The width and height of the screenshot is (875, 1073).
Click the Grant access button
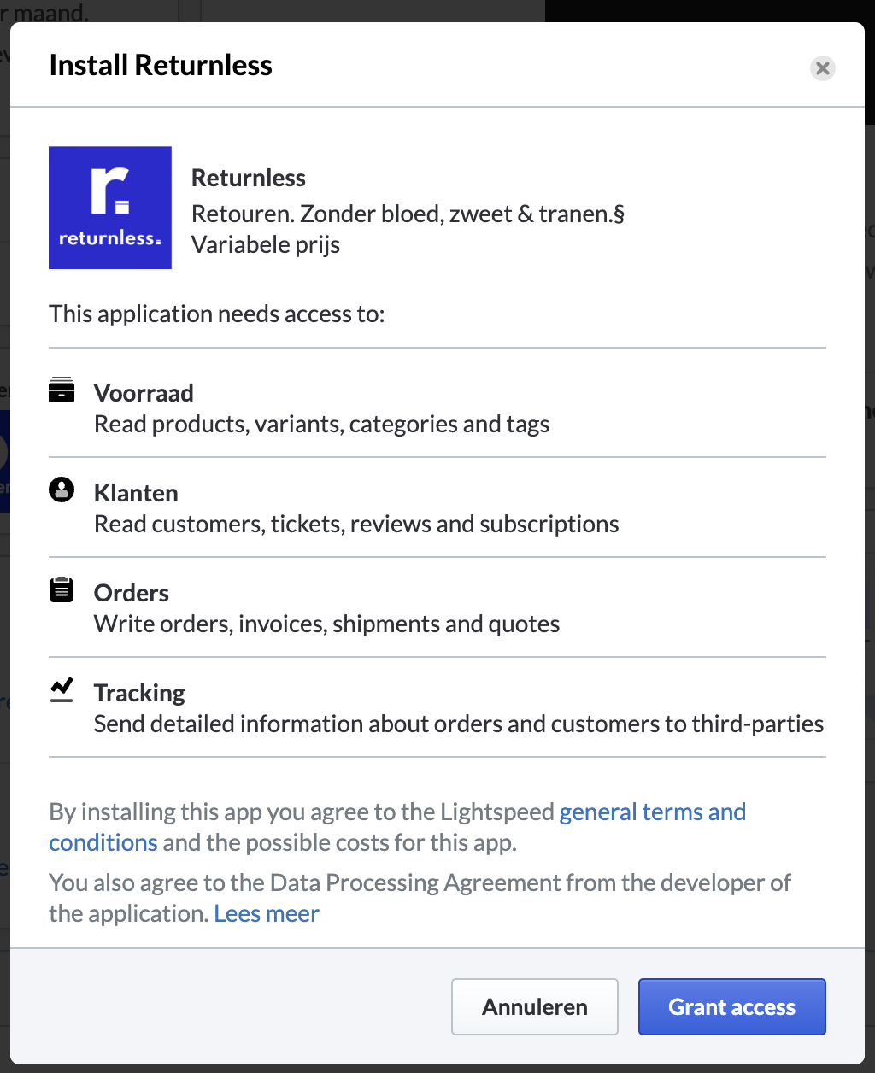(732, 1006)
